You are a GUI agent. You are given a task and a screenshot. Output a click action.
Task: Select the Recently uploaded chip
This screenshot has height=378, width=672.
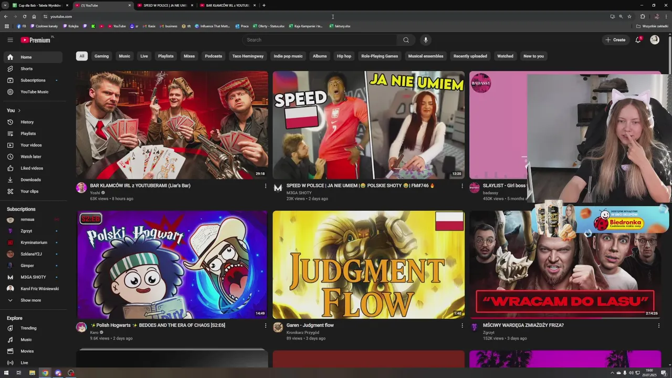(x=470, y=56)
